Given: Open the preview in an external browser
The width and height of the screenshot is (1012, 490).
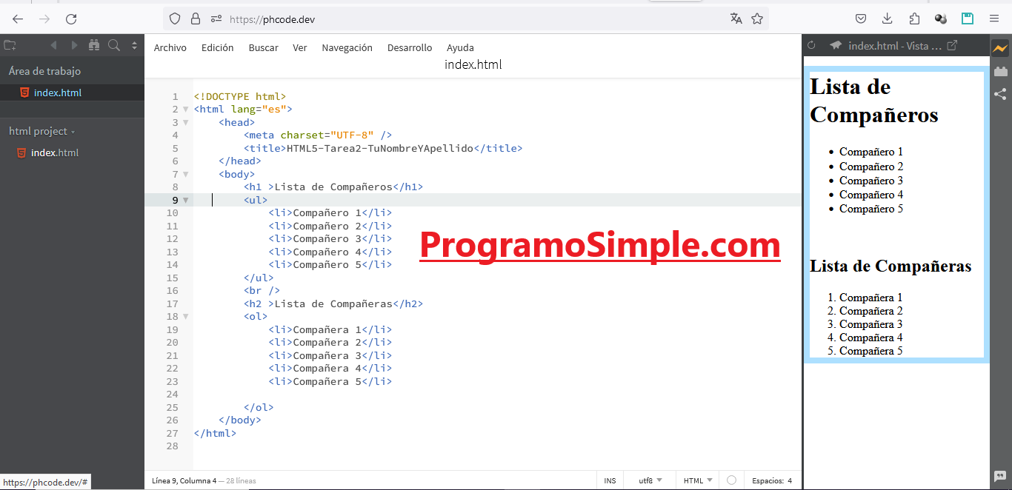Looking at the screenshot, I should click(x=953, y=44).
